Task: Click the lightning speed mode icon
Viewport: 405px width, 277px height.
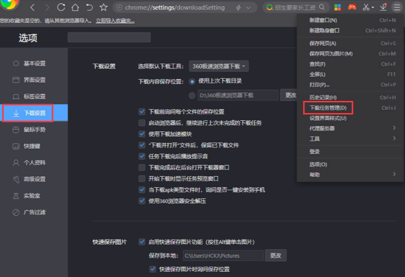Action: (238, 8)
